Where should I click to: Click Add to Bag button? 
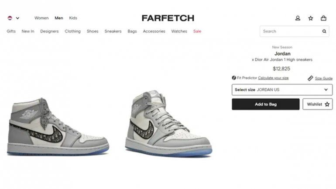[x=265, y=104]
